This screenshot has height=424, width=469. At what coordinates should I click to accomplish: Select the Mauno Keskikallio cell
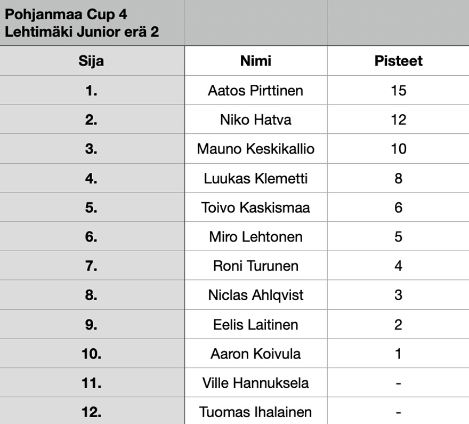(256, 149)
